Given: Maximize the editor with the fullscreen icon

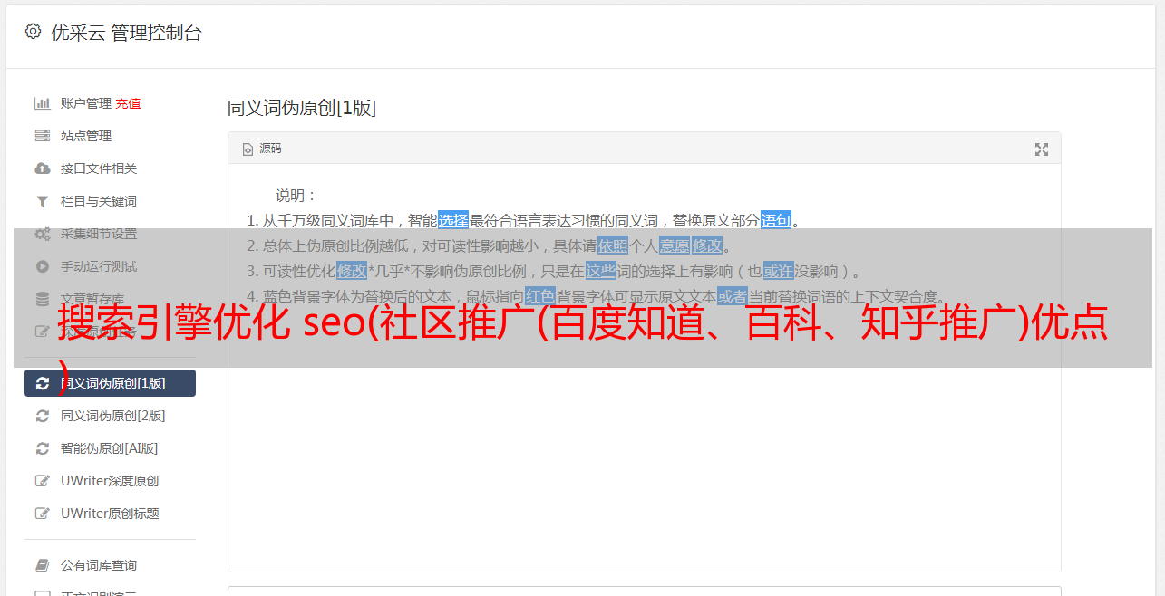Looking at the screenshot, I should point(1042,149).
